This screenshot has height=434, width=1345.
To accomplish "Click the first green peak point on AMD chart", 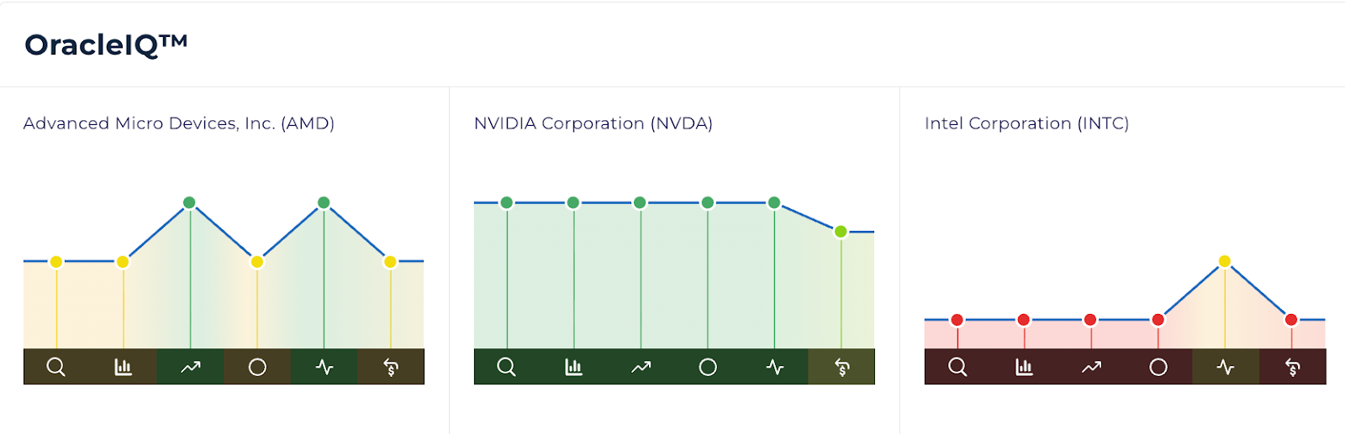I will point(189,202).
